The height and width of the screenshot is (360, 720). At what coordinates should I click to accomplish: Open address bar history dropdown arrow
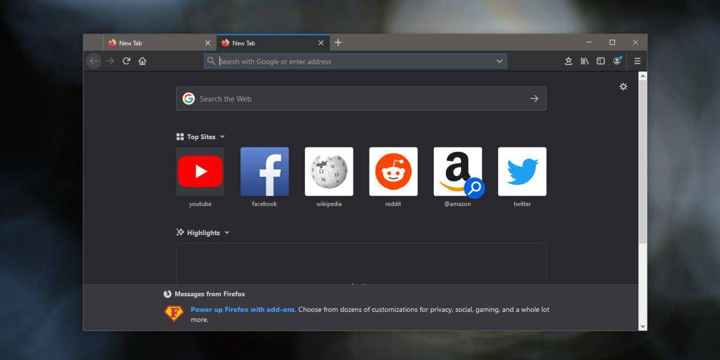pos(499,61)
